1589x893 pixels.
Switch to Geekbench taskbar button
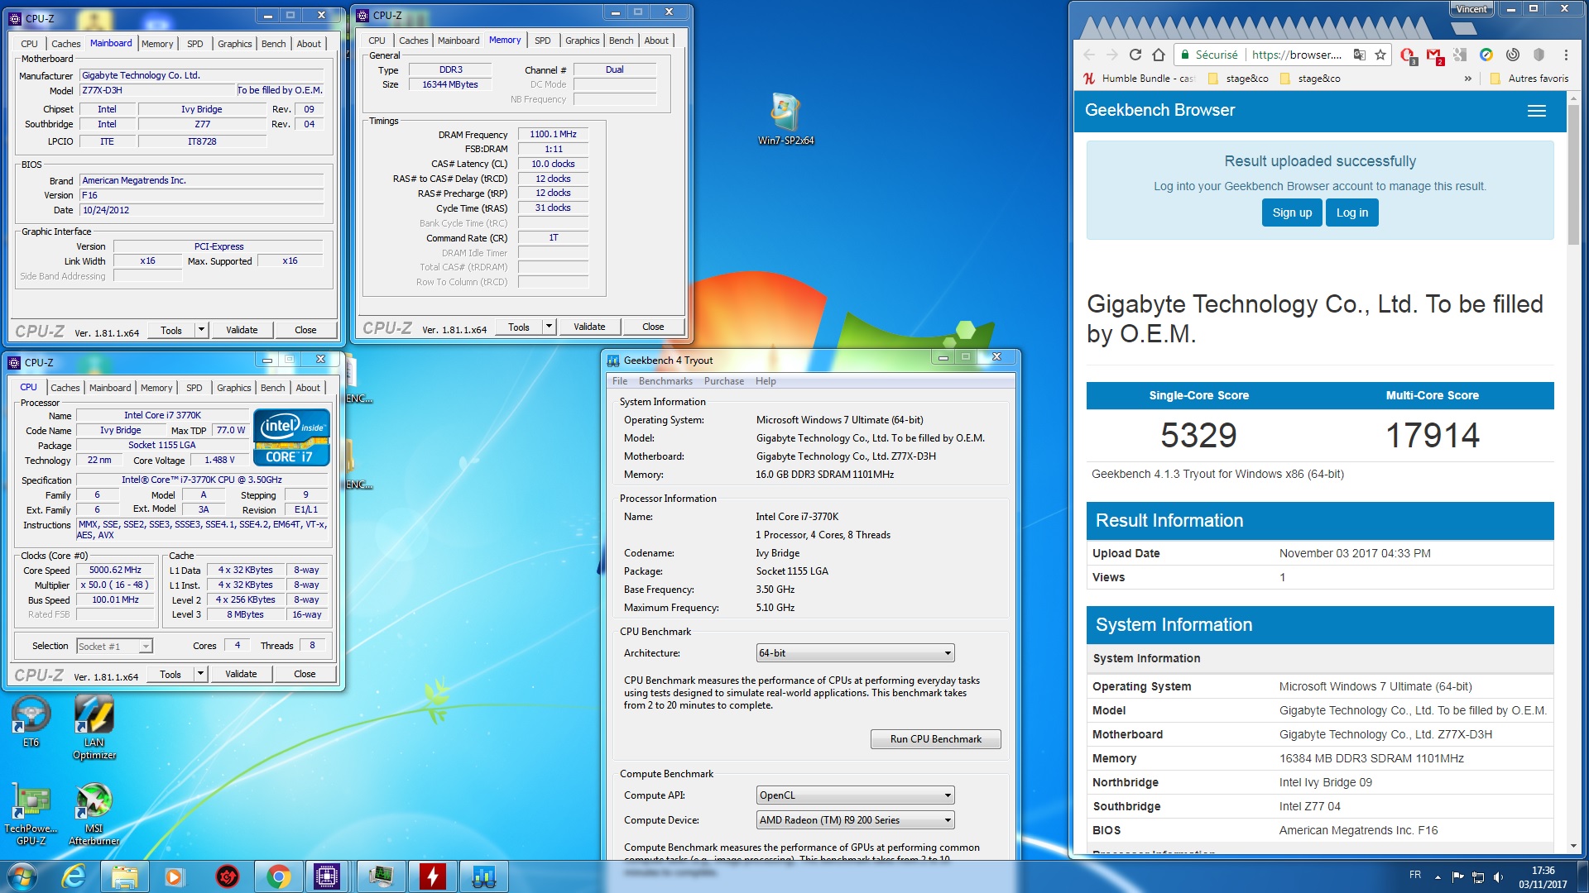click(x=484, y=876)
